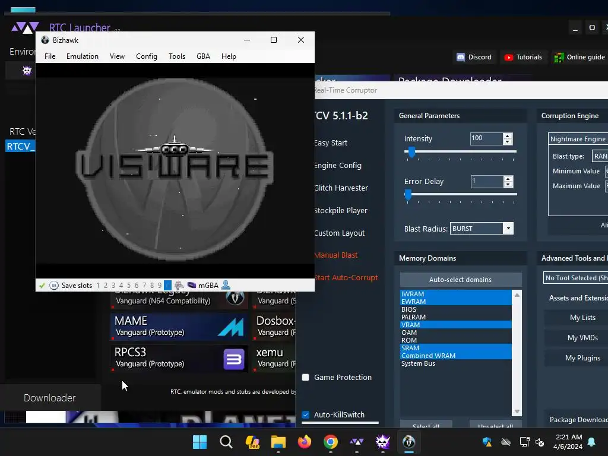Screen dimensions: 608x456
Task: Open the Config menu in Bizhawk
Action: (147, 56)
